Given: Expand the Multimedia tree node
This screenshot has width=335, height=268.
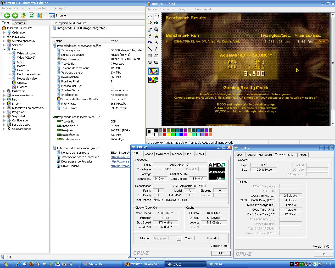Looking at the screenshot, I should (4, 91).
